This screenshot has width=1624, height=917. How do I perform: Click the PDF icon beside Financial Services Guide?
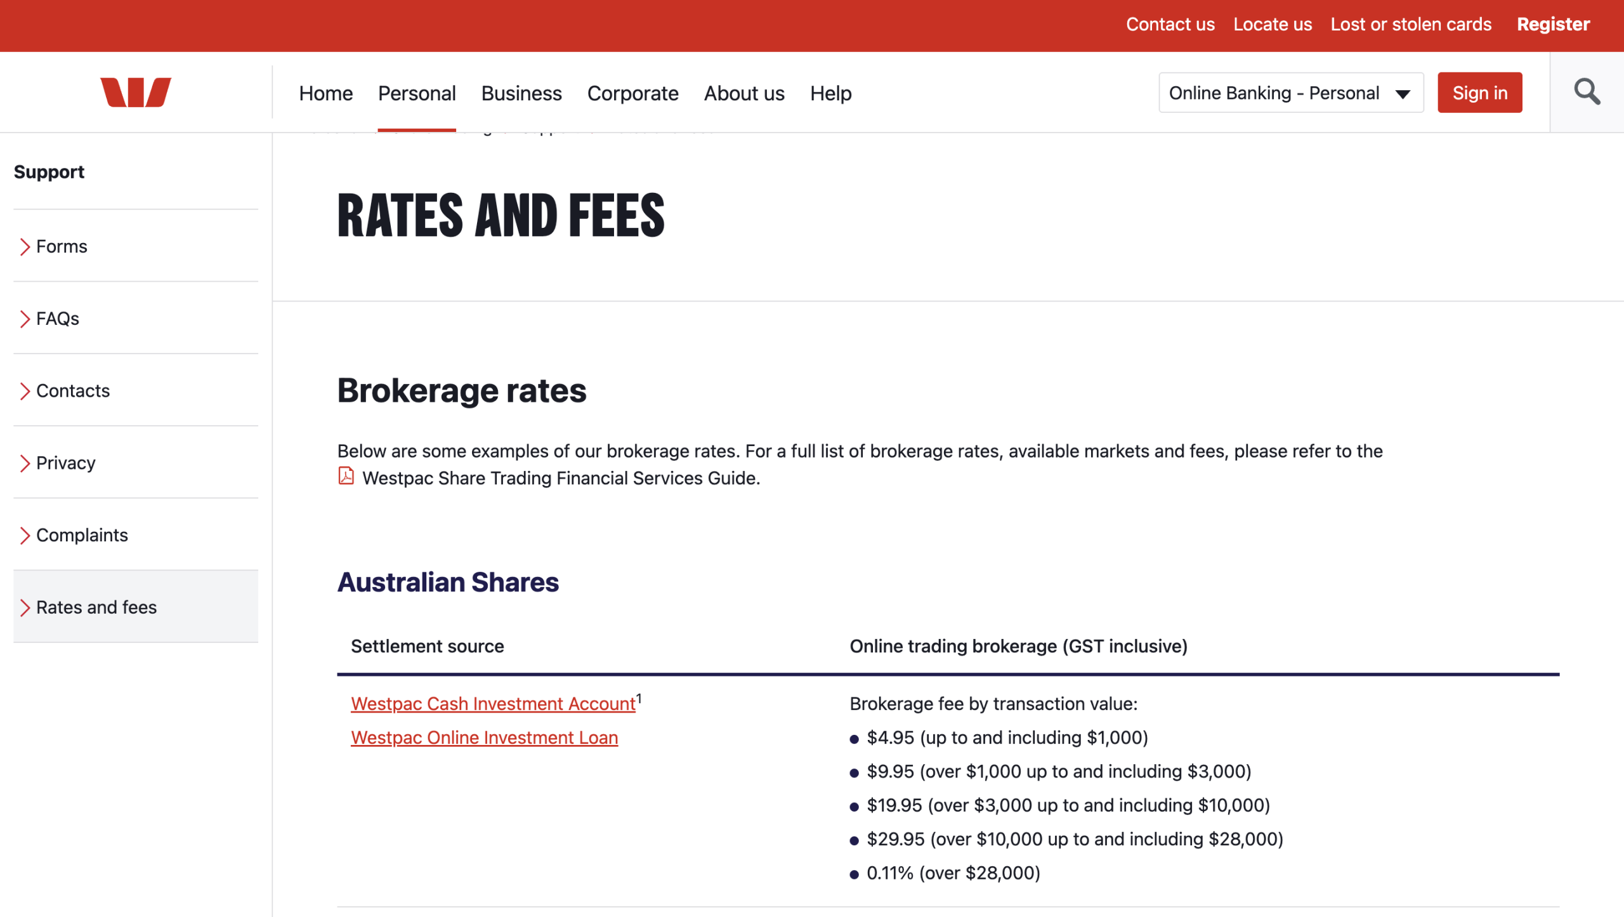tap(346, 476)
